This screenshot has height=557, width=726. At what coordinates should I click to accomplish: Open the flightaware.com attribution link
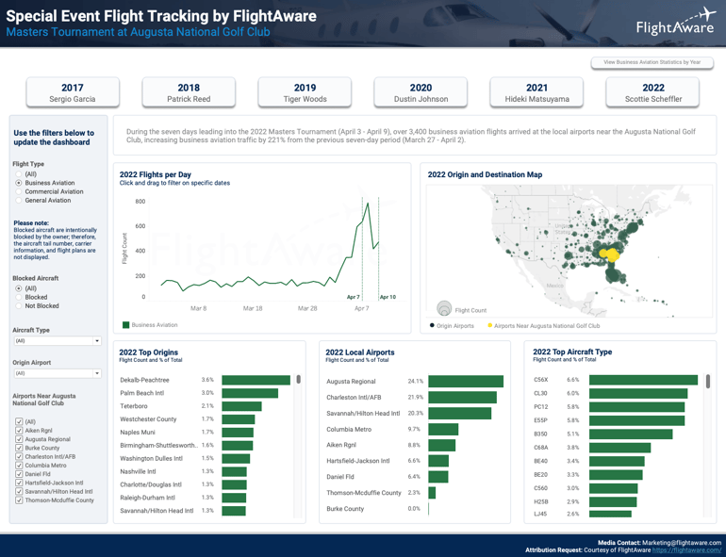pyautogui.click(x=686, y=550)
